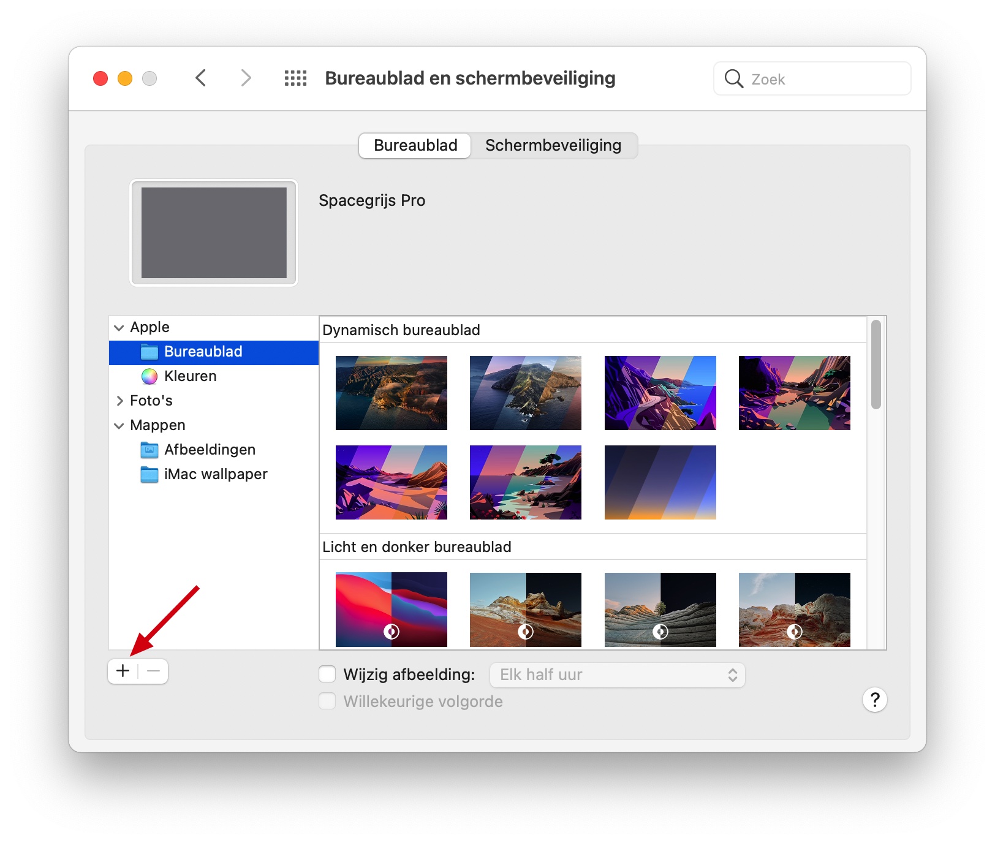Click the Afbeeldingen folder icon
The height and width of the screenshot is (843, 995).
click(149, 450)
